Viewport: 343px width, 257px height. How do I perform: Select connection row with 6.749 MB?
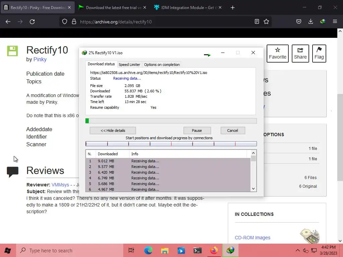[x=168, y=178]
